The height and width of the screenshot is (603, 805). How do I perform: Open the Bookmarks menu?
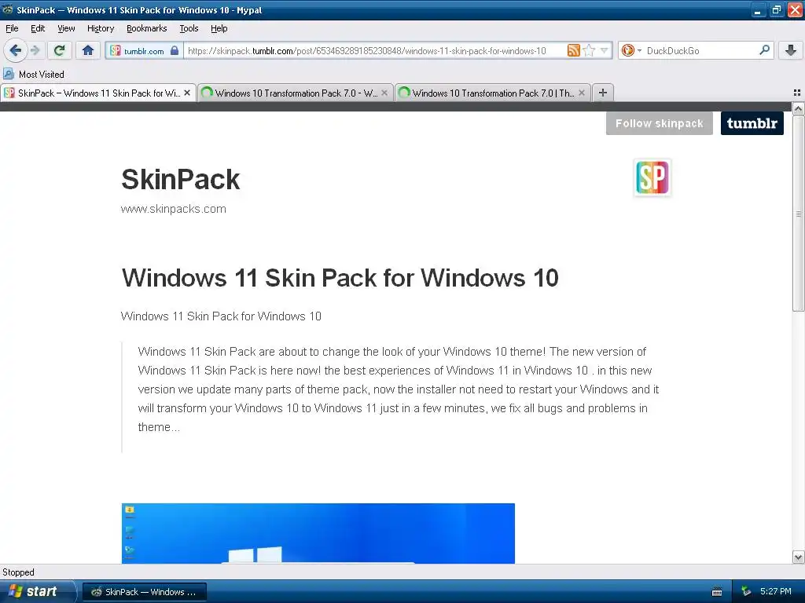coord(146,28)
